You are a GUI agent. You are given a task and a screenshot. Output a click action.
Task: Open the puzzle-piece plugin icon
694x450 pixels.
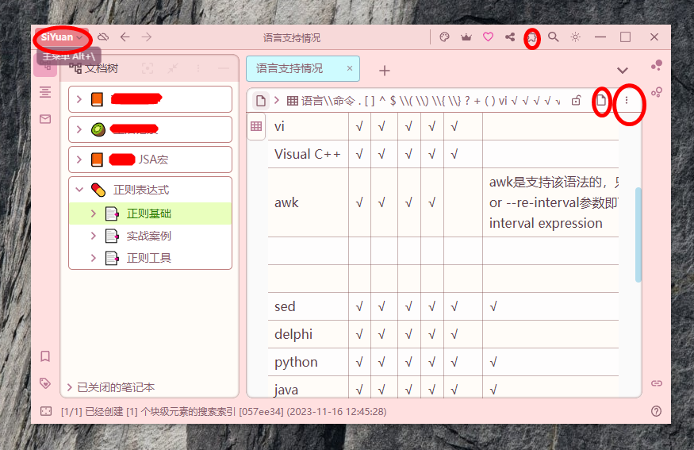532,38
